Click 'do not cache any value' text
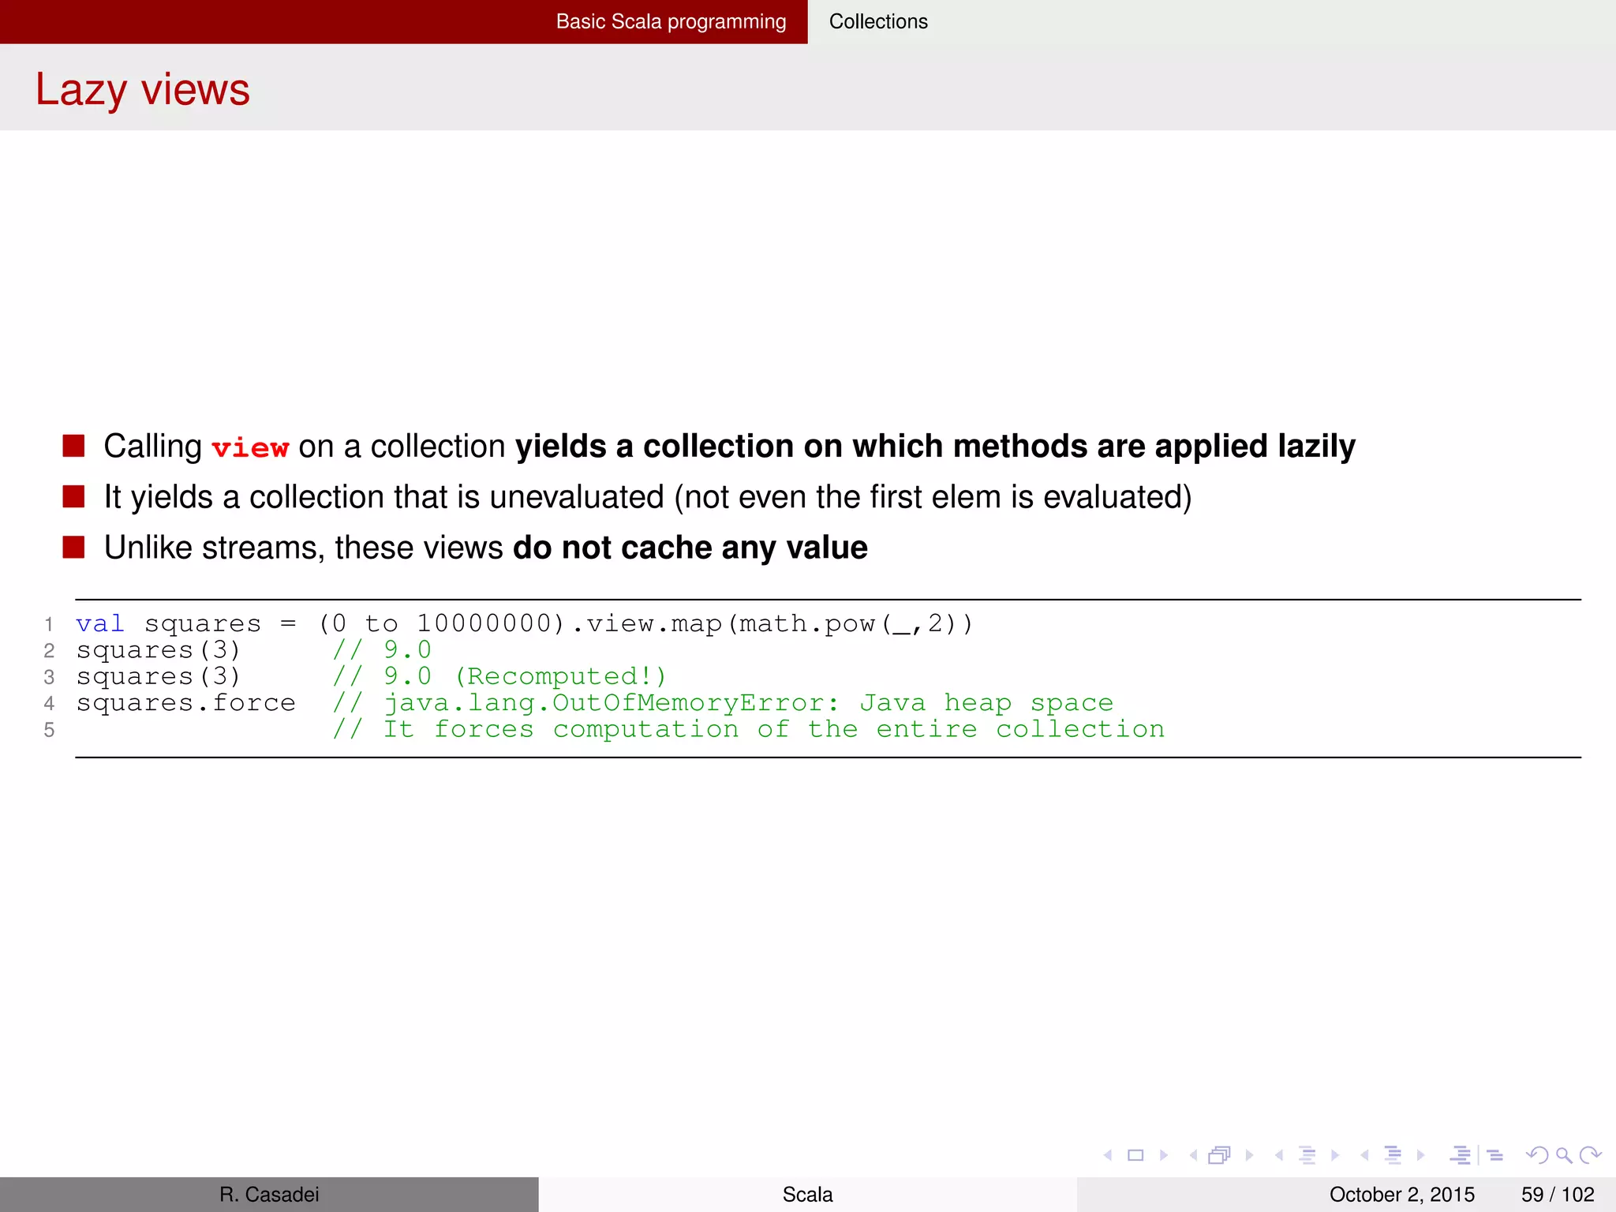Viewport: 1616px width, 1212px height. pyautogui.click(x=690, y=548)
